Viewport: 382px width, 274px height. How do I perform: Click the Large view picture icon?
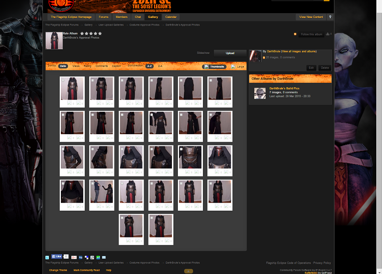click(x=234, y=67)
